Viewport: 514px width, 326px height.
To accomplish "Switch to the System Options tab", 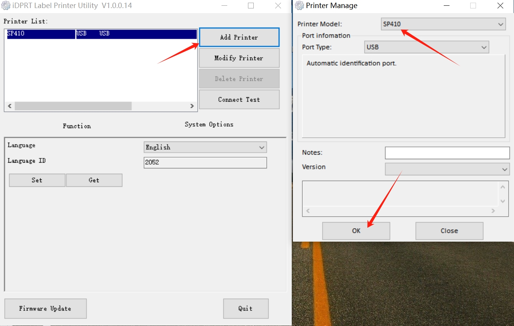I will (x=209, y=124).
